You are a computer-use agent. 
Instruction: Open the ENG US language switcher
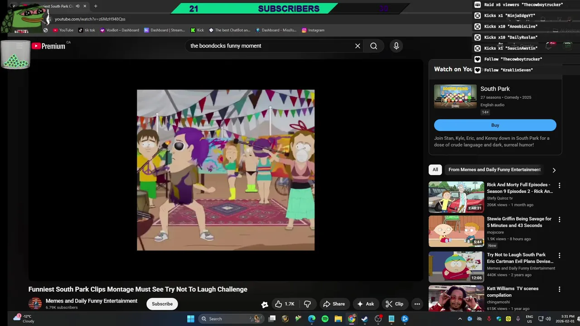[529, 319]
